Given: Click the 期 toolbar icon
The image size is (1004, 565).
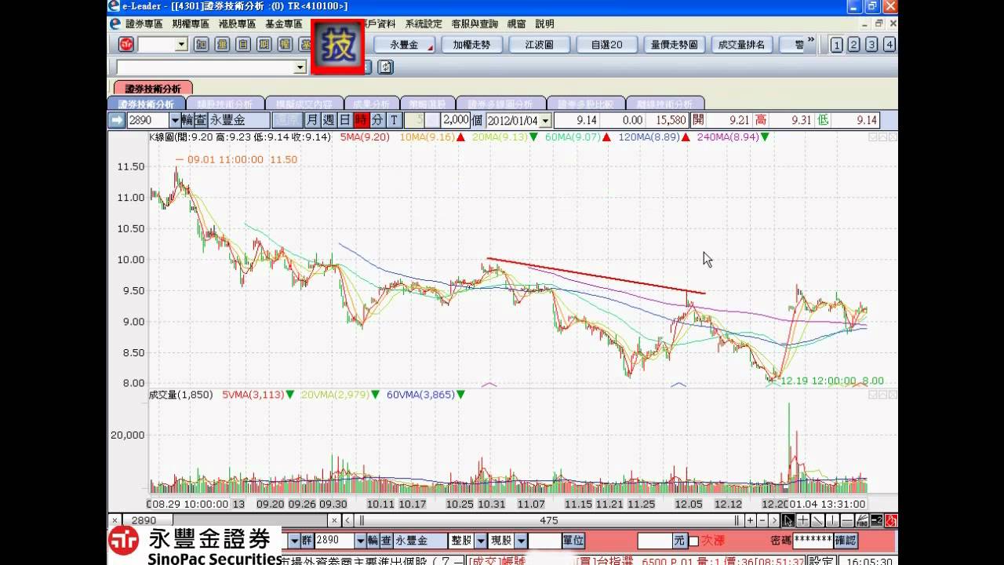Looking at the screenshot, I should point(264,44).
